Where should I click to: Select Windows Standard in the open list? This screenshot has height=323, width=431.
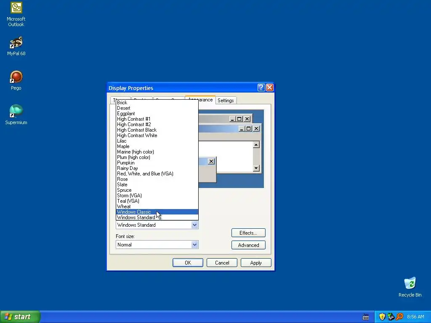157,217
